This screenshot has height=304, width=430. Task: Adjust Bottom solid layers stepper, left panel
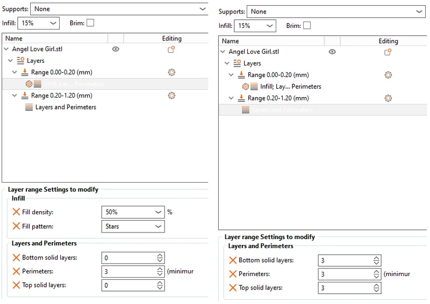coord(160,258)
